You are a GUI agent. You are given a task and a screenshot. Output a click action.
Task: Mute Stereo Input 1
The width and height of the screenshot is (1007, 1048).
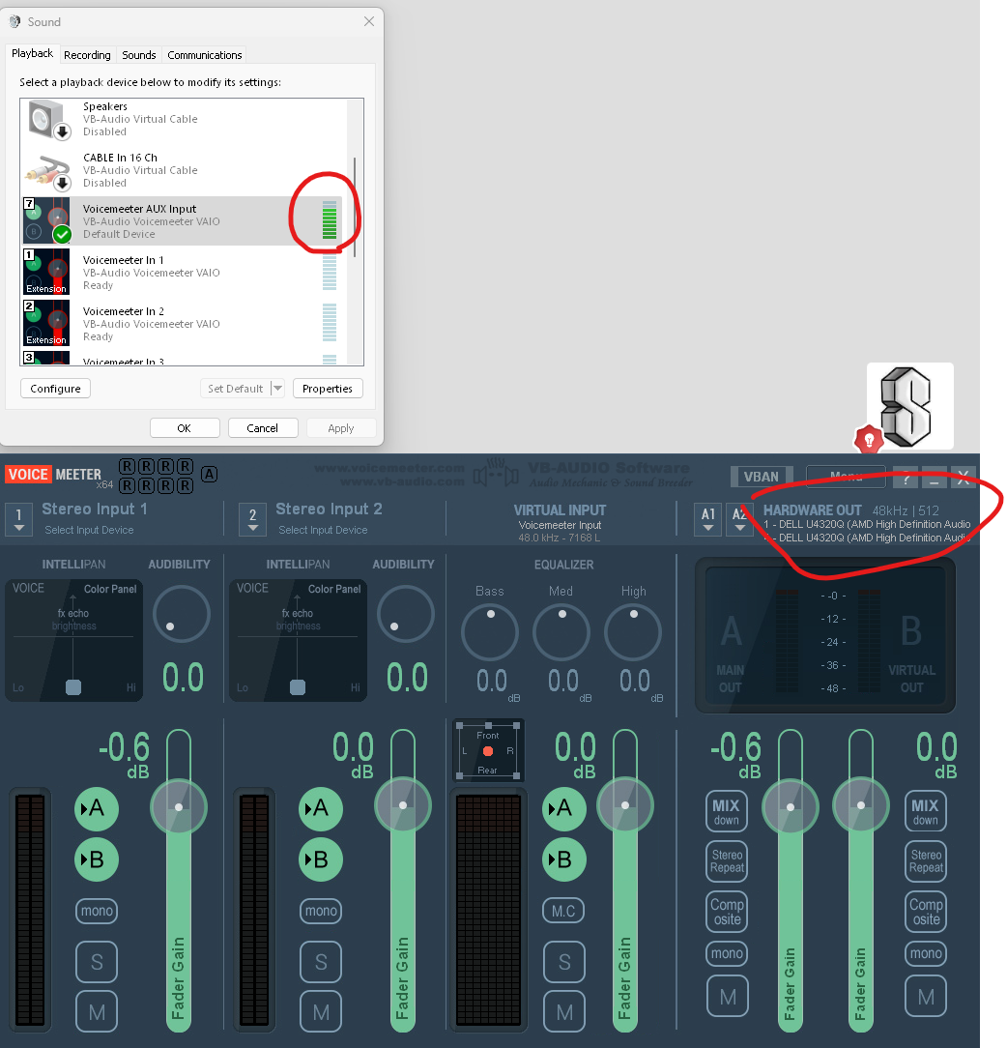(x=97, y=1012)
